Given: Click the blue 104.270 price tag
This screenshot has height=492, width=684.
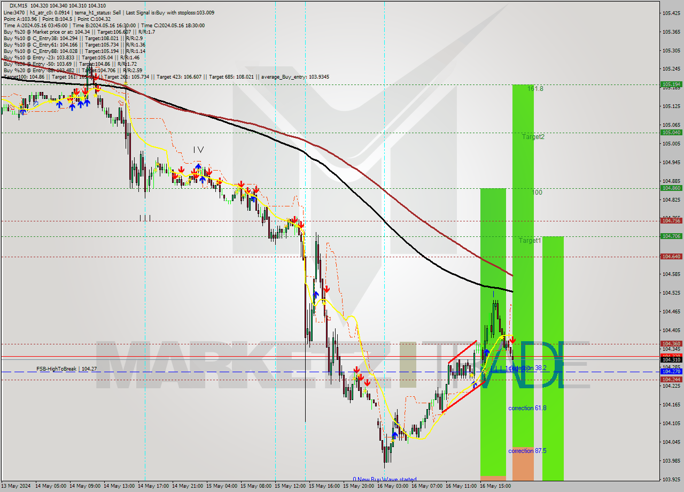Looking at the screenshot, I should click(x=671, y=371).
